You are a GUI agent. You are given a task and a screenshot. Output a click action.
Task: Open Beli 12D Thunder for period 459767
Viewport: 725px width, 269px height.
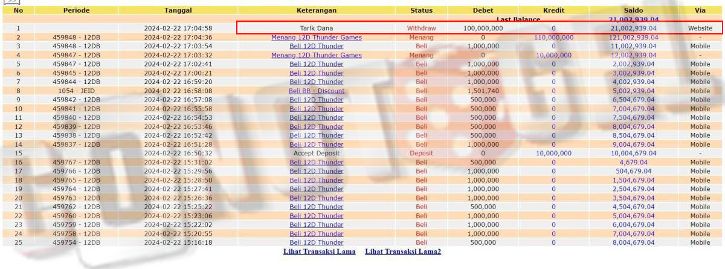coord(317,162)
